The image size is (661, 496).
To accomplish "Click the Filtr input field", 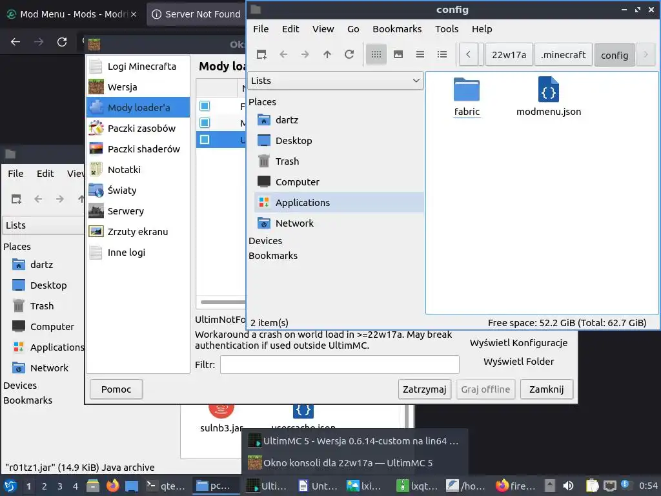I will [x=340, y=364].
